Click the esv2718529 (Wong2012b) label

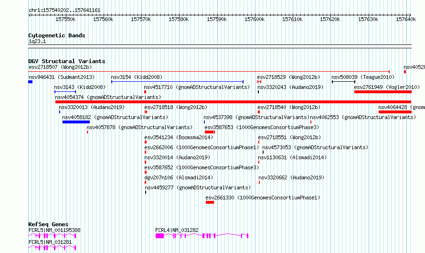point(288,77)
